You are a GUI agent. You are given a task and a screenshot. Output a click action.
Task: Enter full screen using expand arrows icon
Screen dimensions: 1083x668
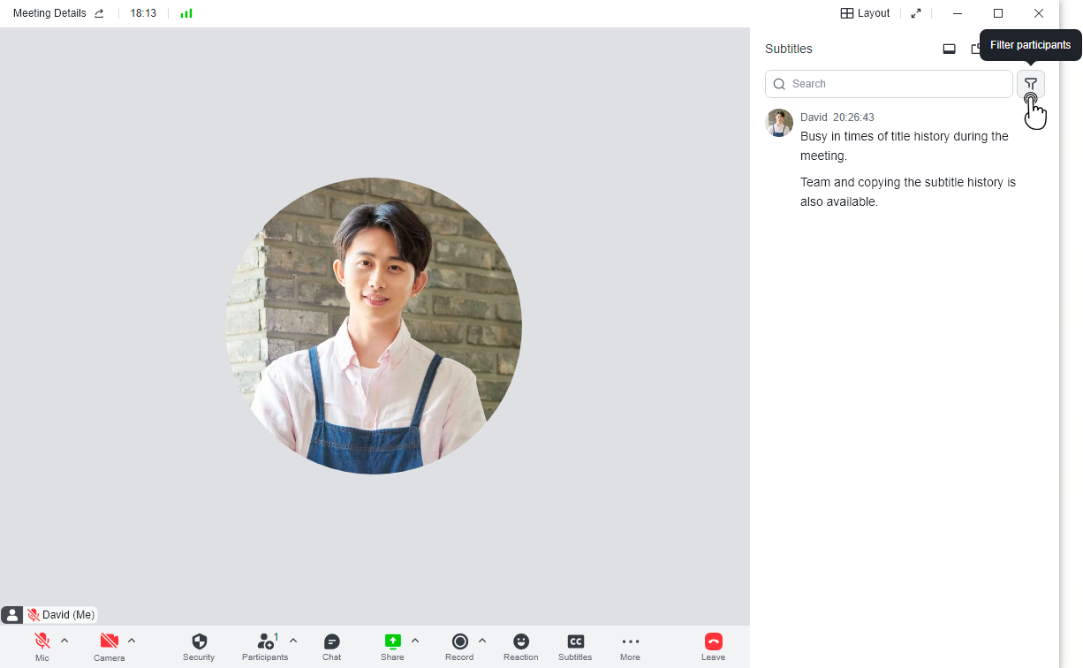(916, 13)
